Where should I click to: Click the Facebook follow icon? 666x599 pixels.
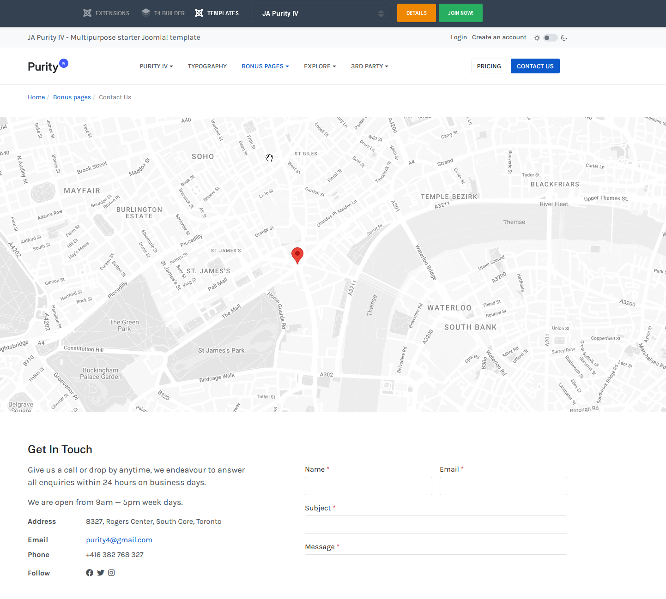pos(90,573)
